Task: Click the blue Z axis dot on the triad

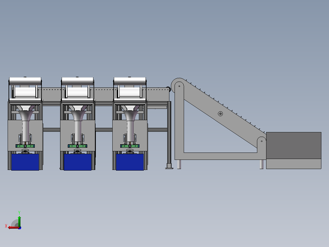Action: pyautogui.click(x=20, y=228)
